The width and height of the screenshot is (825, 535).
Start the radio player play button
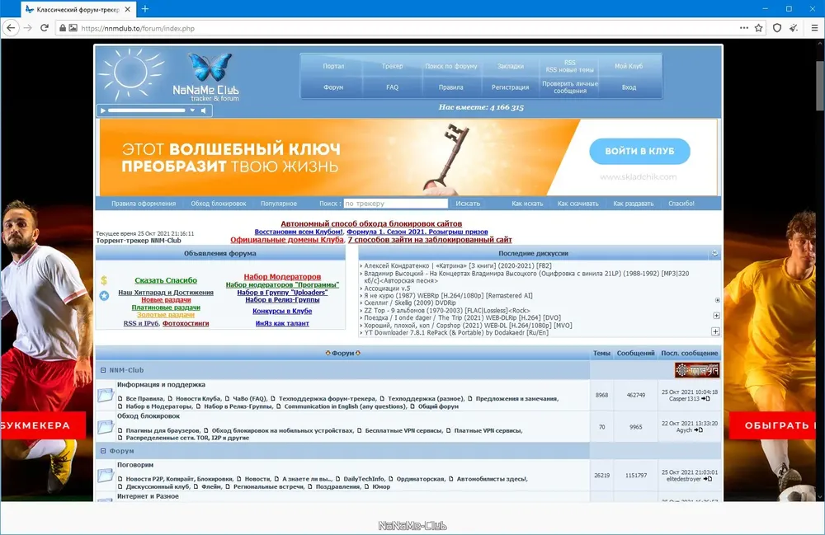point(103,110)
